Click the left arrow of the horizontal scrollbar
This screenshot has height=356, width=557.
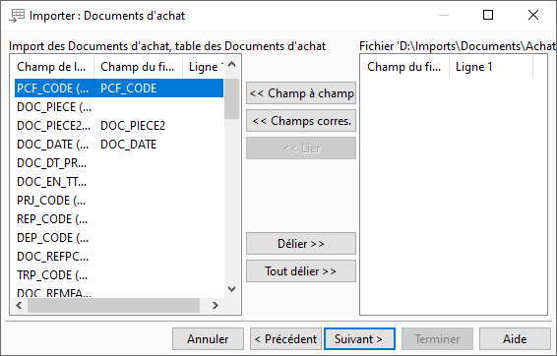(x=19, y=305)
